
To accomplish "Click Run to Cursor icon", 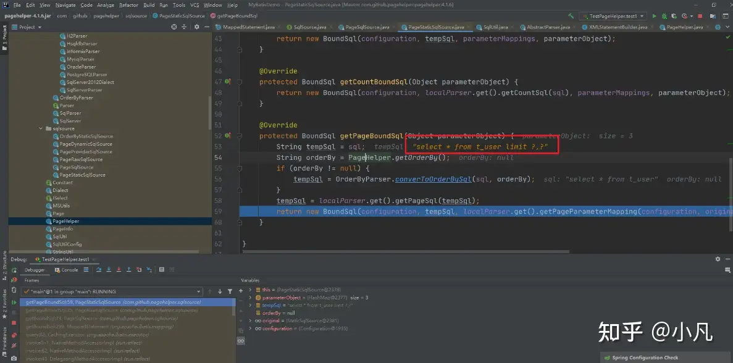I will pos(149,270).
